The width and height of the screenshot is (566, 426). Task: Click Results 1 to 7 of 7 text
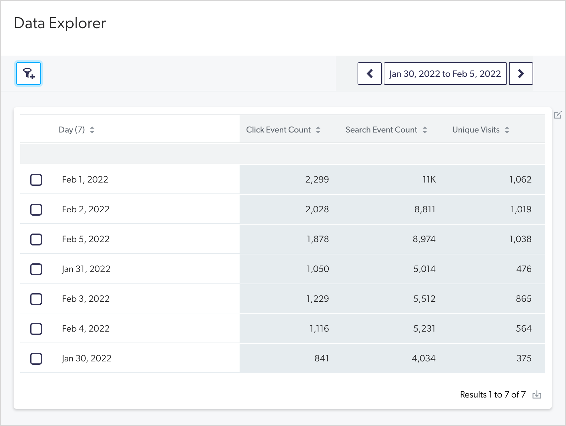[493, 395]
